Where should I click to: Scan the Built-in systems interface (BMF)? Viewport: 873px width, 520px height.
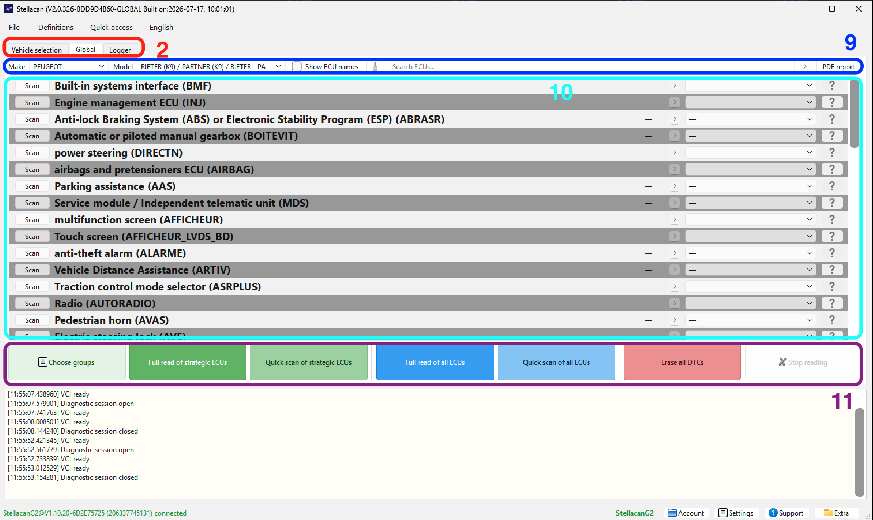32,85
